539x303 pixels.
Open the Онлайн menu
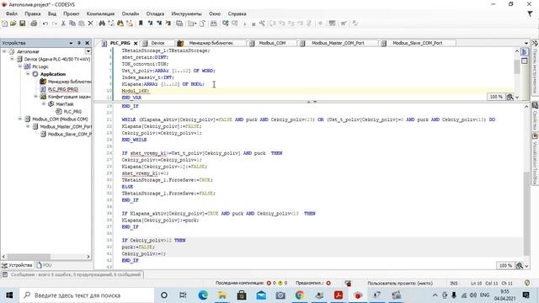point(131,13)
